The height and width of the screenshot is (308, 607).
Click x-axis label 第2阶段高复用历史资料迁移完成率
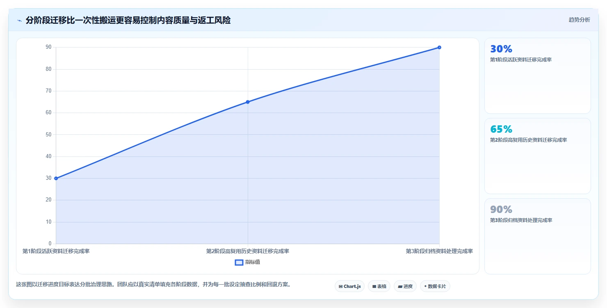click(248, 251)
